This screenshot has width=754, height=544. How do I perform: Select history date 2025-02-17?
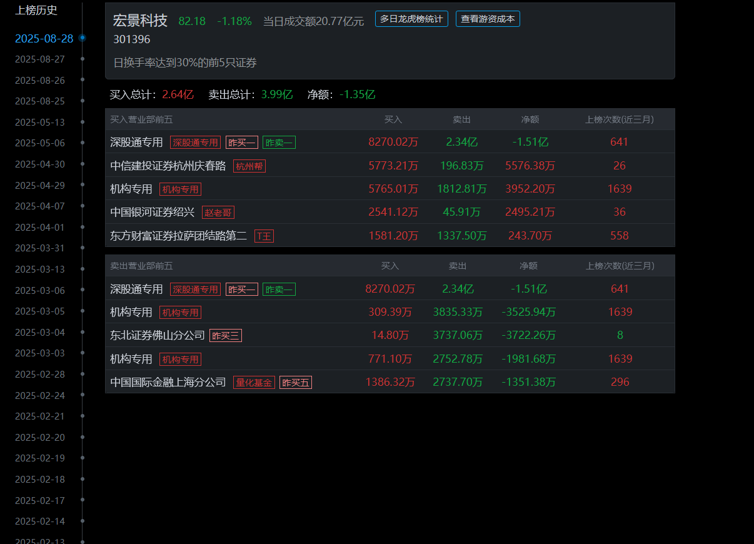[x=39, y=500]
